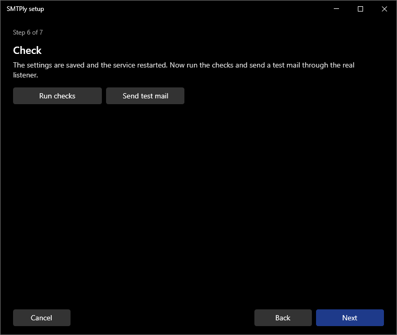Go Back to the previous step
Screen dimensions: 397x335
click(x=283, y=318)
